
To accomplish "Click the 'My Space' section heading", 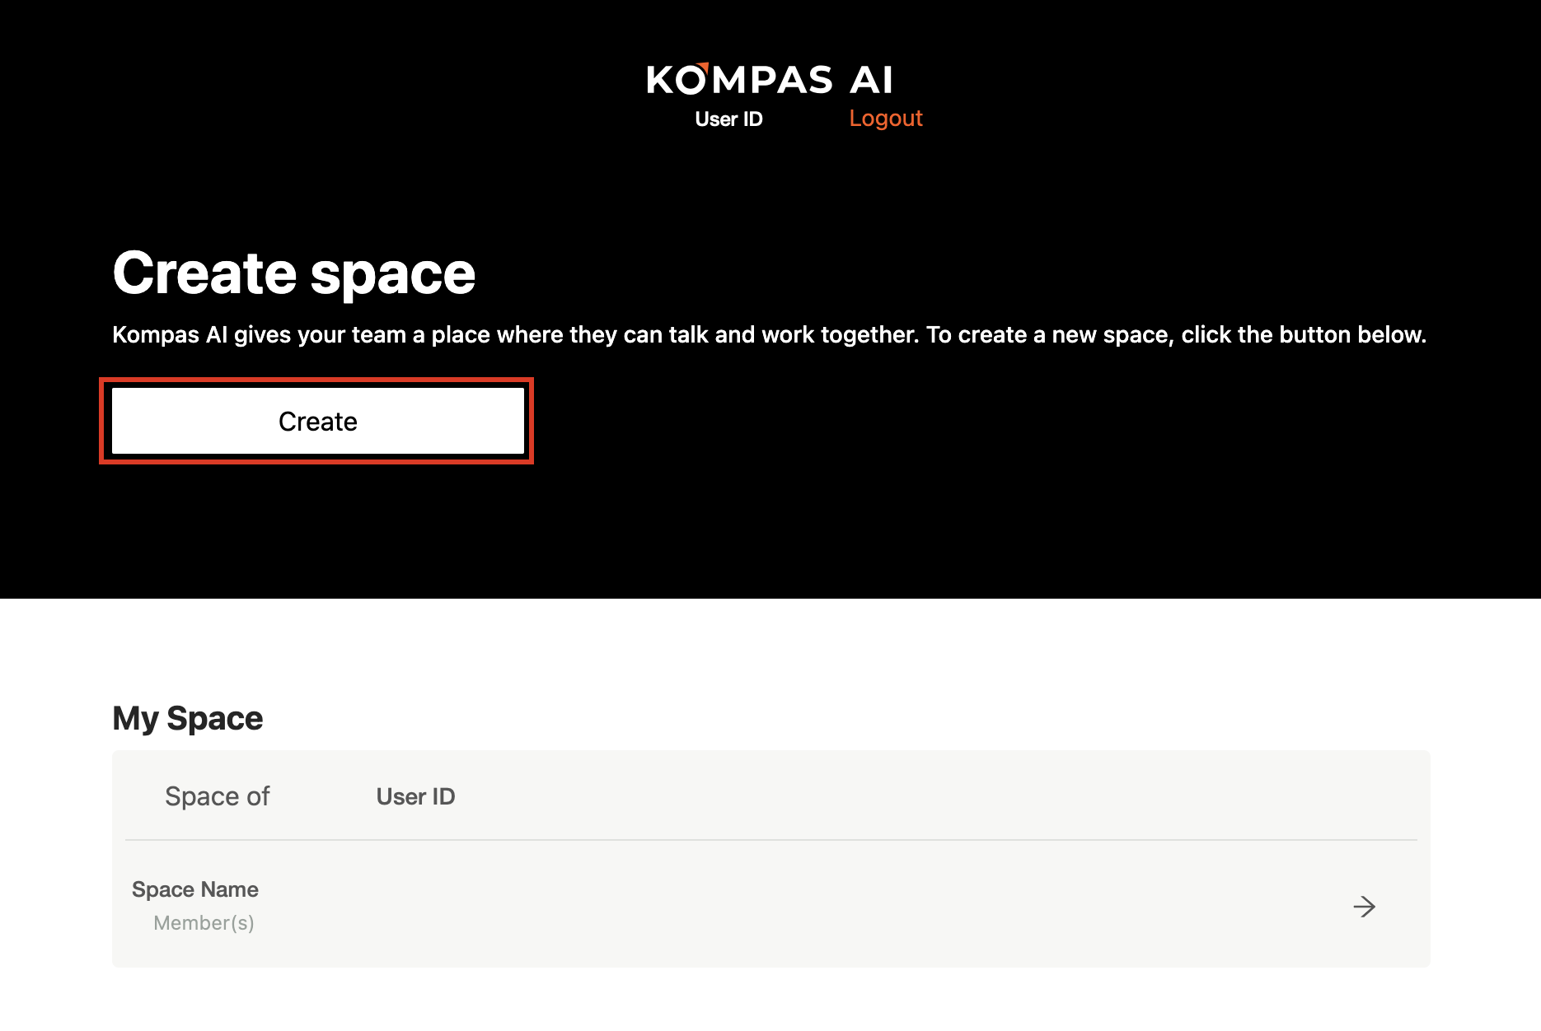I will (x=188, y=718).
